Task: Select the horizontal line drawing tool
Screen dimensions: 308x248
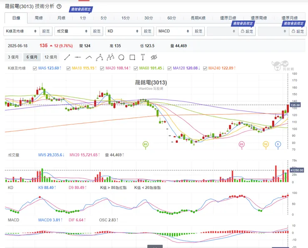Action: coord(78,57)
